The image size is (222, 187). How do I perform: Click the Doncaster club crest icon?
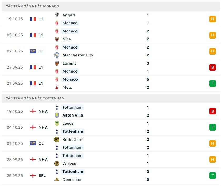click(x=57, y=180)
